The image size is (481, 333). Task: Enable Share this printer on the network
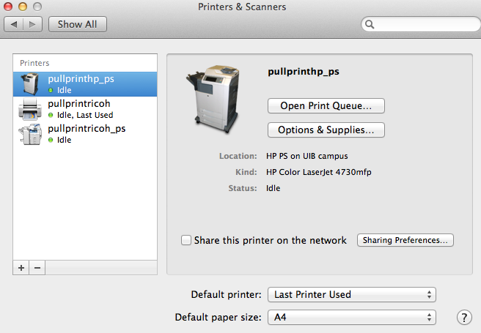186,240
